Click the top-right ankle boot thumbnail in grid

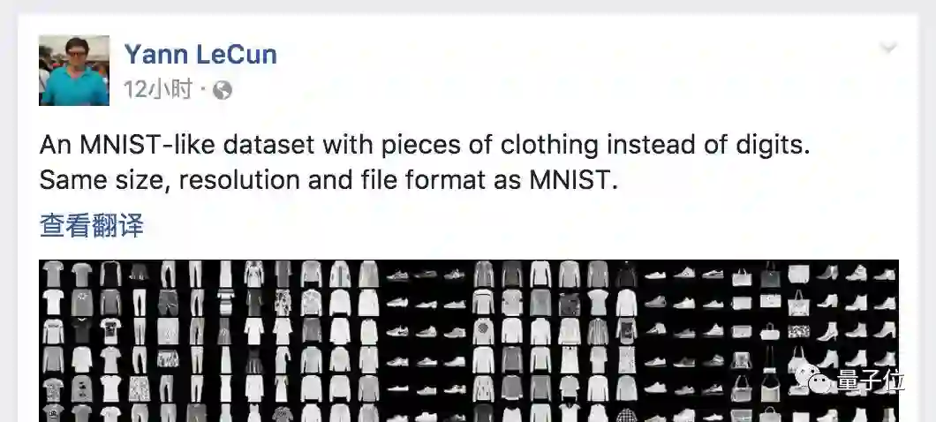(884, 275)
